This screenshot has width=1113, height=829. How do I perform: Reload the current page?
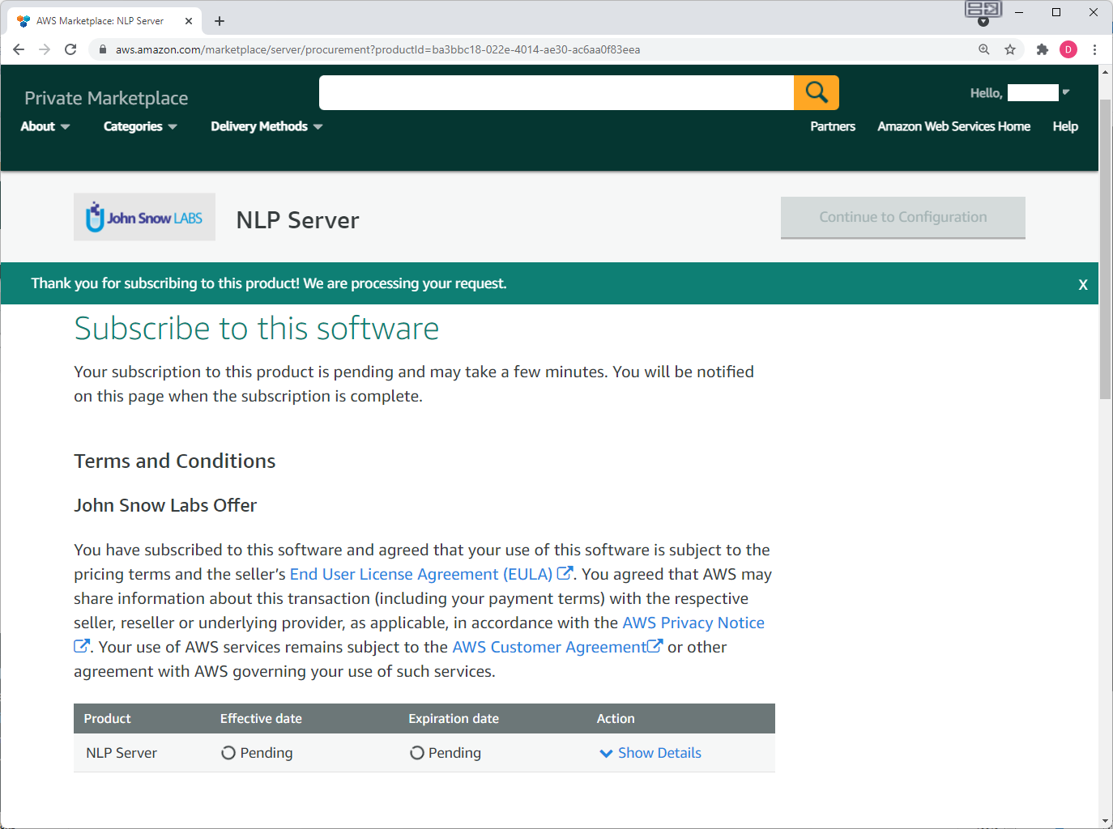(70, 49)
